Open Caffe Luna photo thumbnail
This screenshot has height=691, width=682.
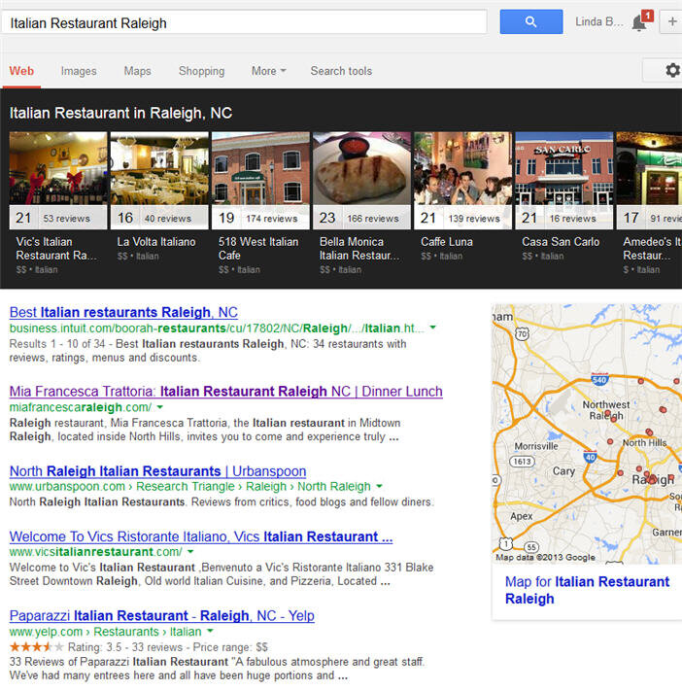tap(462, 168)
